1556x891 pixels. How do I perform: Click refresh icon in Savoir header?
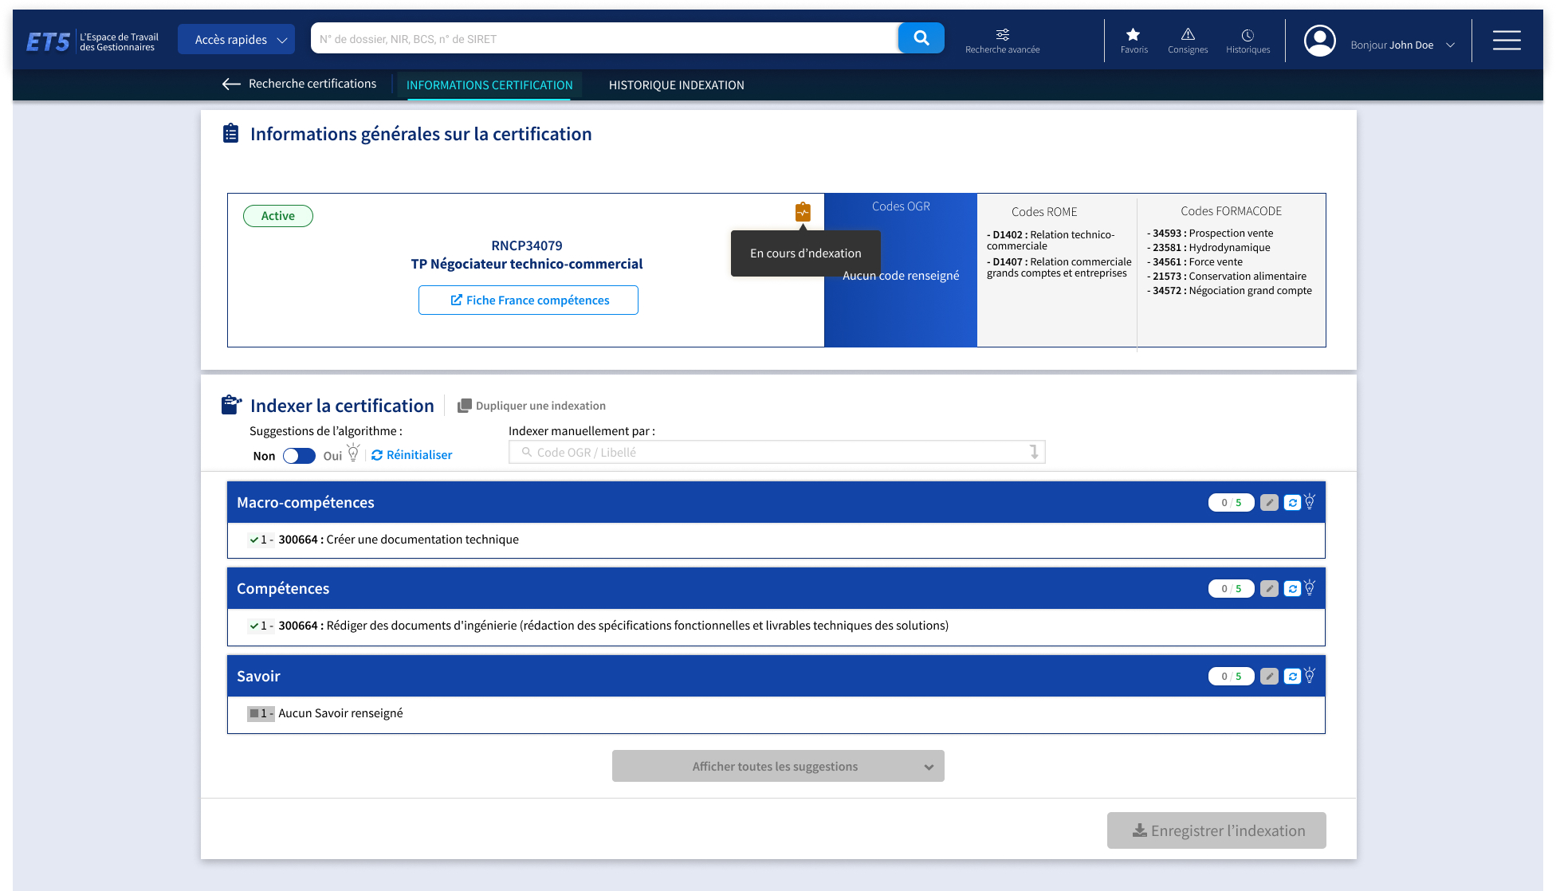click(1292, 677)
